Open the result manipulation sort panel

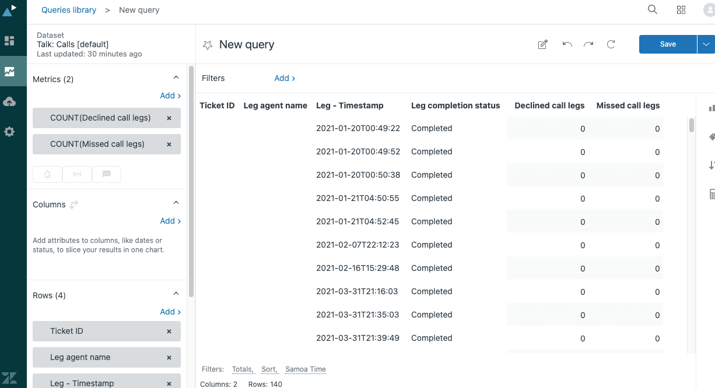[710, 165]
